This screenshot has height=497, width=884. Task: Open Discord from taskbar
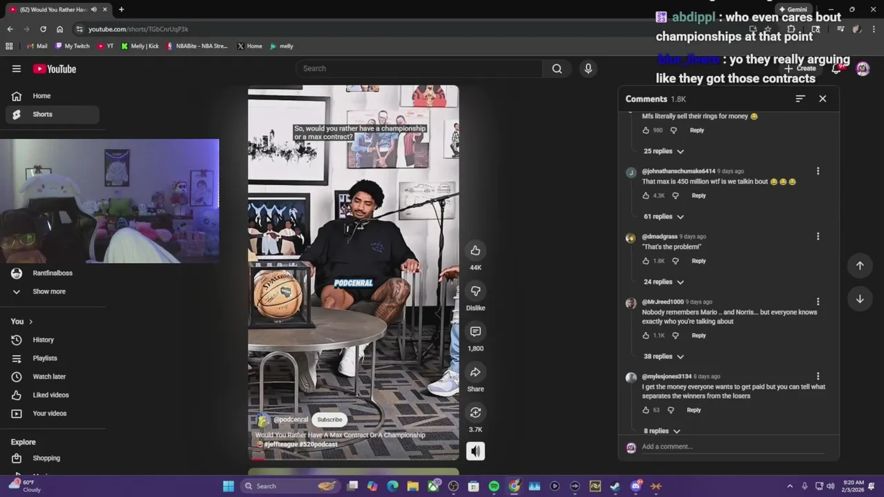click(636, 486)
